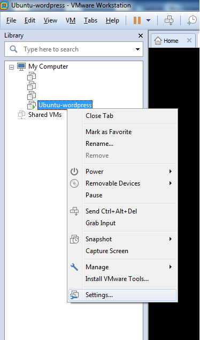Open the Removable Devices submenu
Viewport: 200px width, 340px height.
click(122, 183)
